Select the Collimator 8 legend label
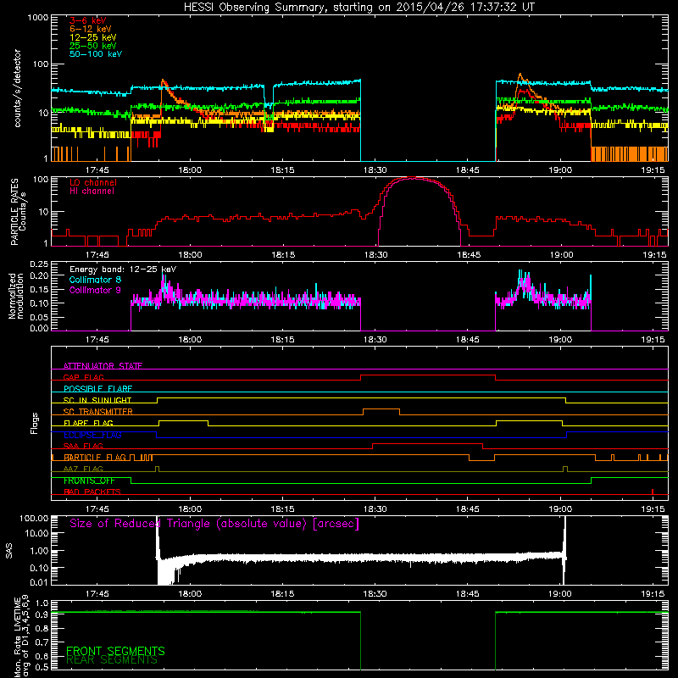 click(95, 280)
